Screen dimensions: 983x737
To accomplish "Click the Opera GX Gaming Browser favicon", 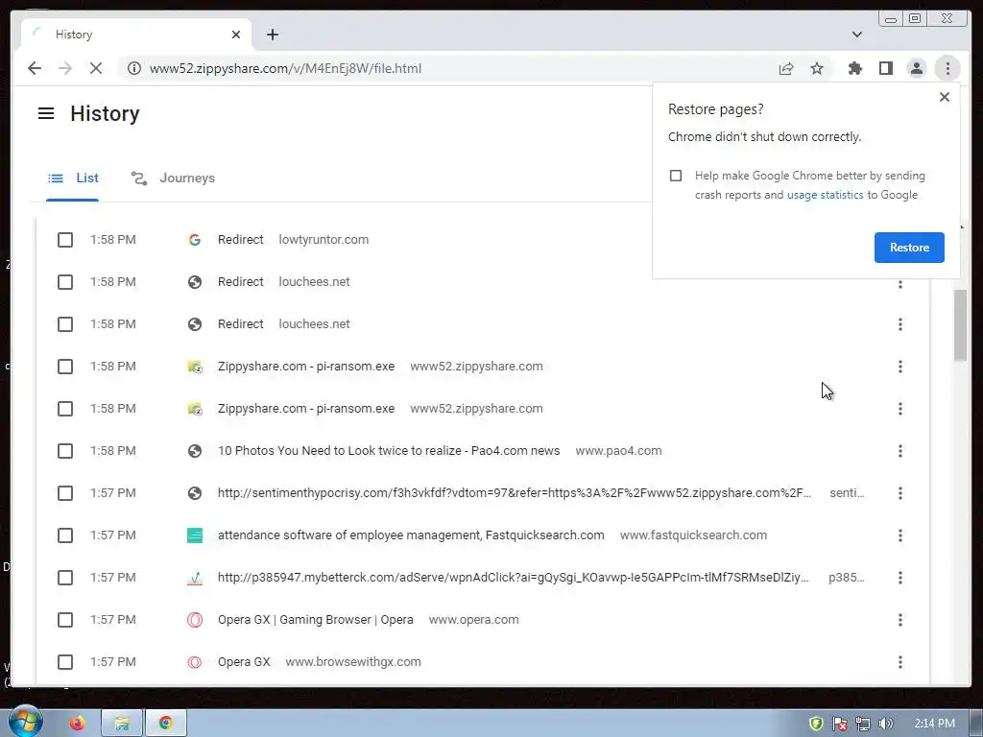I will 195,620.
